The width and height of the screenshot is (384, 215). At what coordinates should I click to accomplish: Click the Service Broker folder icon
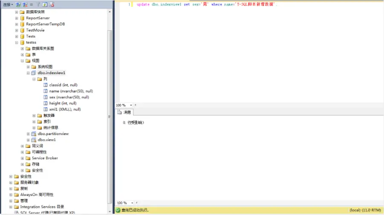point(28,158)
